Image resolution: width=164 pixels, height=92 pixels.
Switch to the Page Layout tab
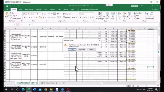tap(29, 9)
